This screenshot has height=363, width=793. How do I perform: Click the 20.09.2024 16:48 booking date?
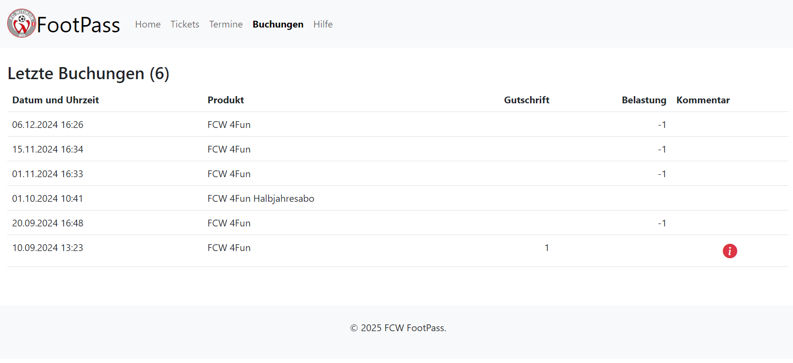[48, 223]
